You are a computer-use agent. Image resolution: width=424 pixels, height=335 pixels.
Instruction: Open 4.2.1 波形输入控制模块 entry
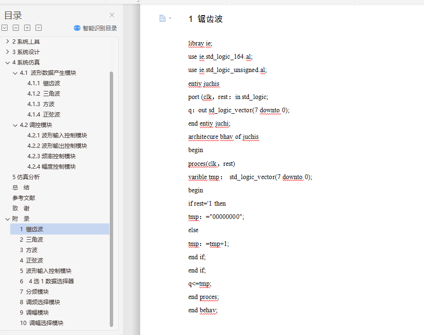[57, 136]
